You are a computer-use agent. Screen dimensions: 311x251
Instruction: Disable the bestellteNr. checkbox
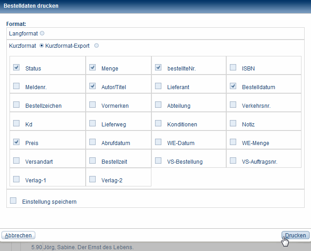coord(158,67)
